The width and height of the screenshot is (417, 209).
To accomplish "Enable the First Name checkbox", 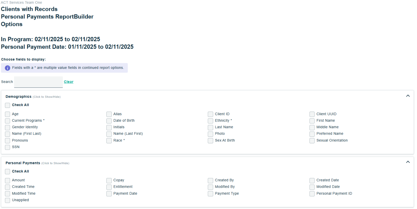I will [x=312, y=121].
